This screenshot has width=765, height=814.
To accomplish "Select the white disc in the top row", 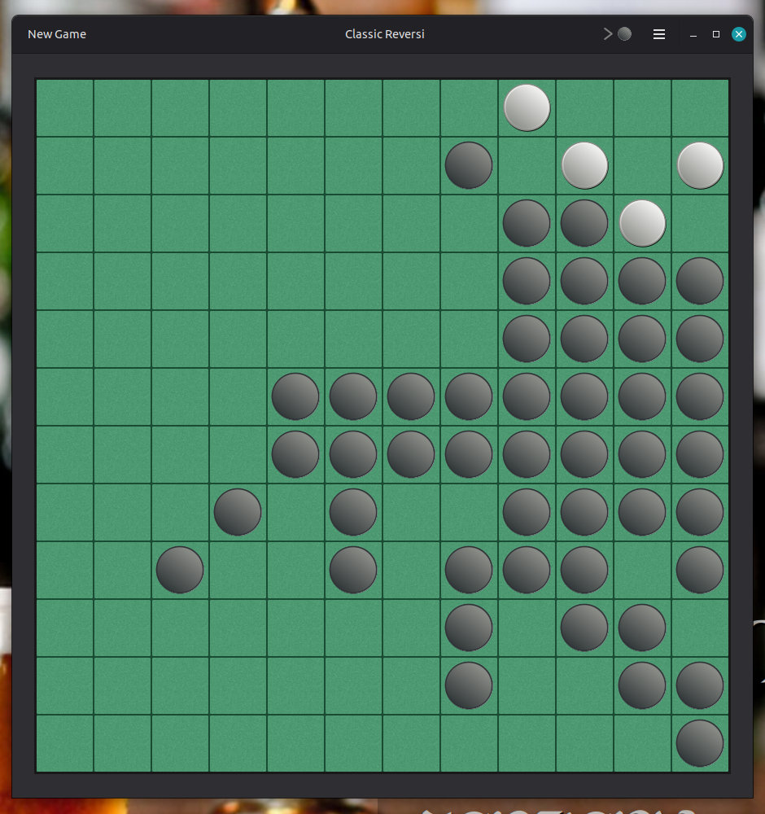I will 527,107.
